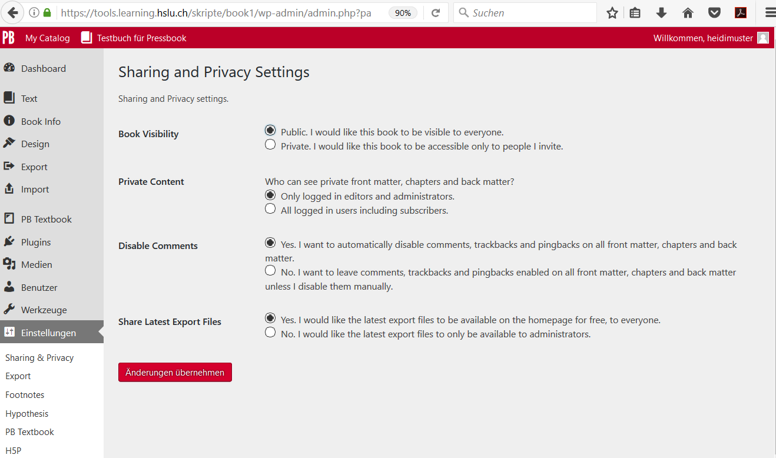Open My Catalog in the top bar
This screenshot has width=776, height=458.
[47, 38]
